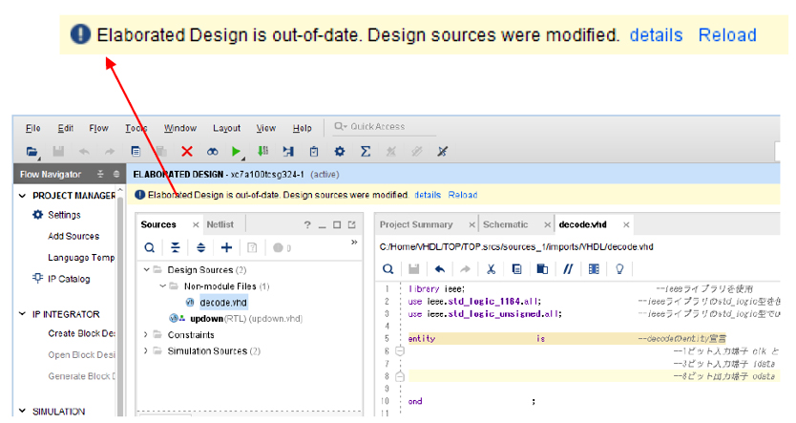Screen dimensions: 796x423
Task: Click the Sigma Project Summary toolbar icon
Action: tap(365, 151)
